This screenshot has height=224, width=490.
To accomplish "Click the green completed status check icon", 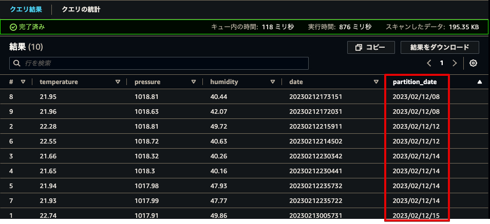I will (x=13, y=27).
